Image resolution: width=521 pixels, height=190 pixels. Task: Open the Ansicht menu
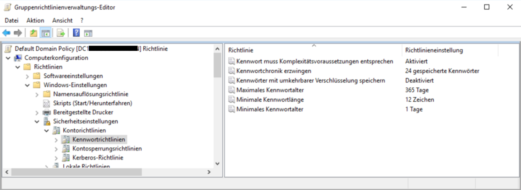click(62, 20)
